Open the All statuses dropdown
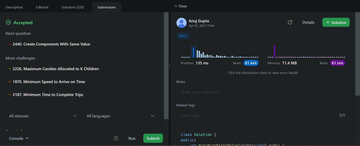This screenshot has width=360, height=146. pyautogui.click(x=43, y=116)
